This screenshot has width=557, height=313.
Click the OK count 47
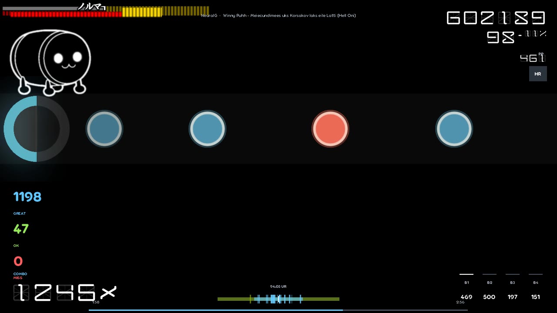[x=21, y=229]
